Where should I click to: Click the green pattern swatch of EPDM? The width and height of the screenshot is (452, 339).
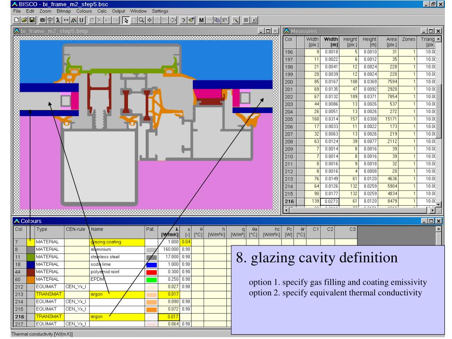point(152,279)
